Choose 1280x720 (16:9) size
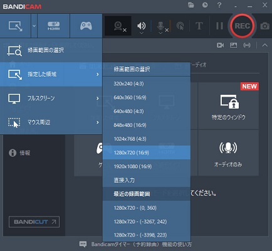Screen dimensions: 272x251 147,152
